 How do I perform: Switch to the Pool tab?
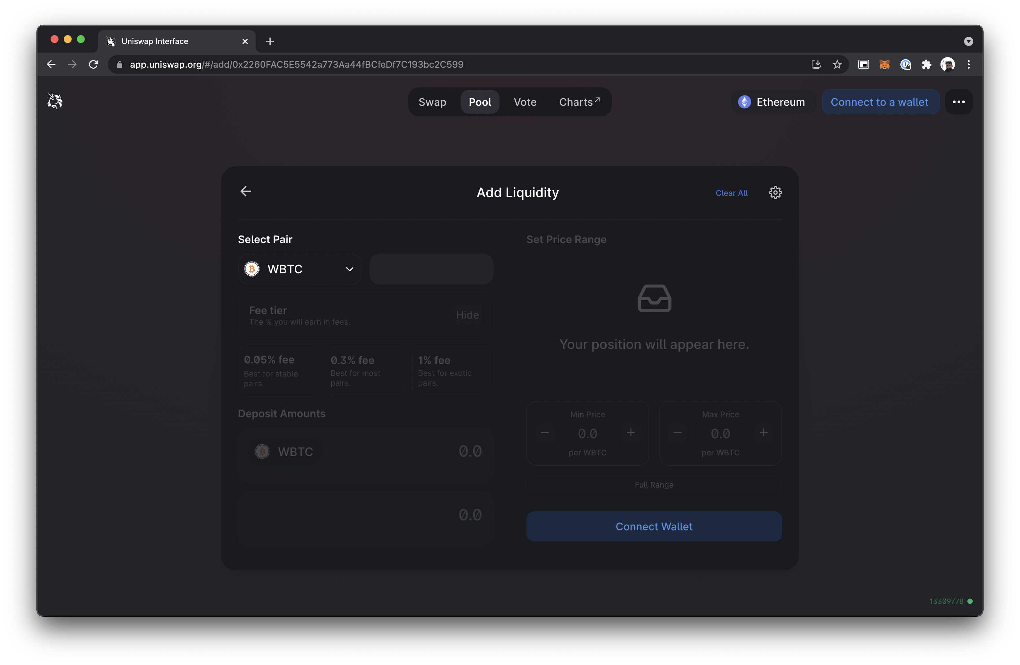479,102
